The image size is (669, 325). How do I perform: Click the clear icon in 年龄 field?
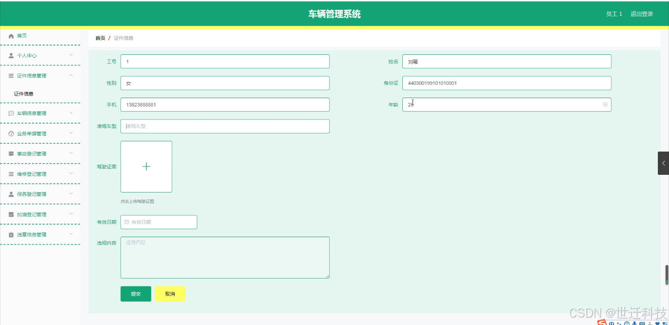[605, 105]
